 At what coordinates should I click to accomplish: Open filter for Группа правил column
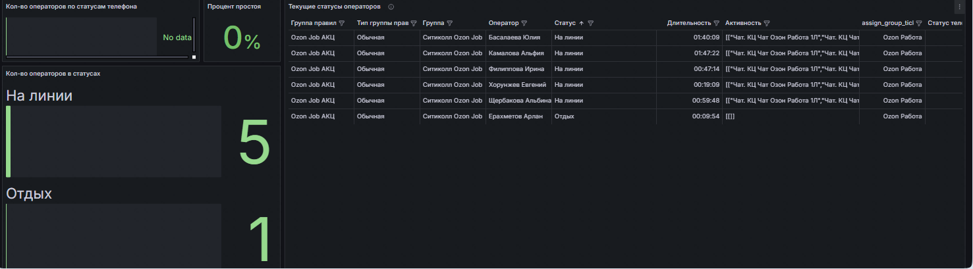pos(341,23)
